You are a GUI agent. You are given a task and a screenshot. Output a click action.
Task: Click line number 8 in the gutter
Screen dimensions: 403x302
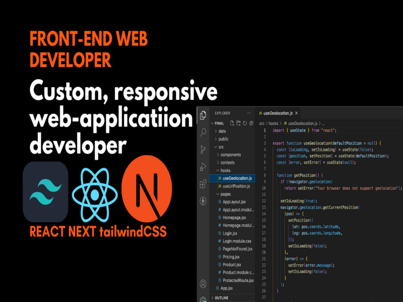point(264,176)
